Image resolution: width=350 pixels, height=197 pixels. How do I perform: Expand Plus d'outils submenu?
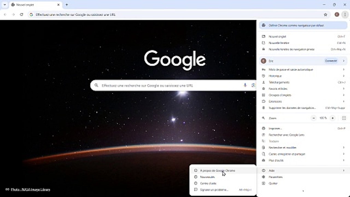(x=303, y=160)
